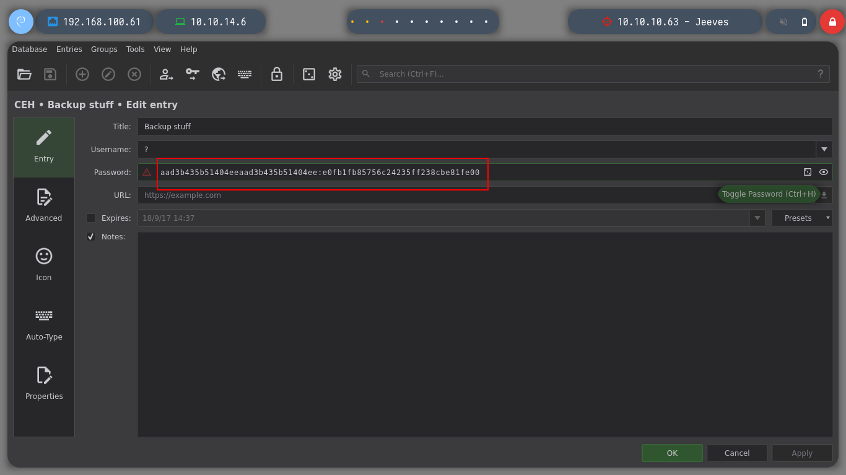Image resolution: width=846 pixels, height=475 pixels.
Task: Lock database padlock icon
Action: point(277,74)
